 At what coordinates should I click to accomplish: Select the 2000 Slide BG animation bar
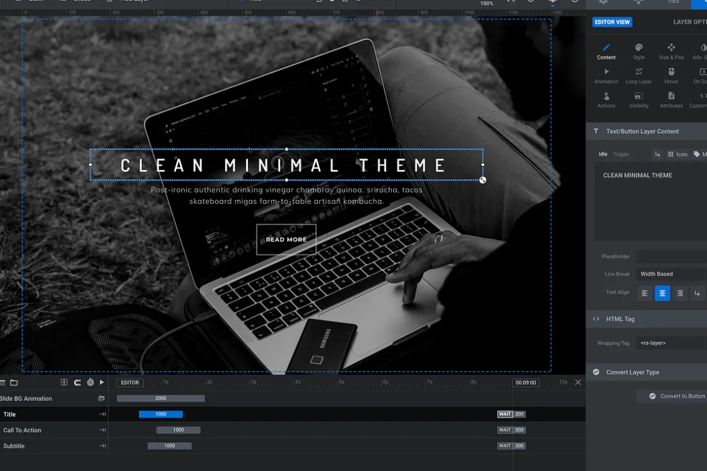[160, 399]
